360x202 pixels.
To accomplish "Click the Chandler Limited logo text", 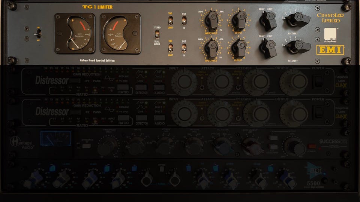I will [330, 18].
